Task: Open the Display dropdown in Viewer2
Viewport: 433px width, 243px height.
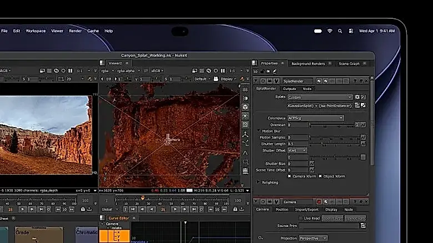Action: (228, 79)
